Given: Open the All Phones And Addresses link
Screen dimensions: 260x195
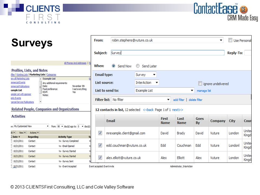Looking at the screenshot, I should [x=75, y=63].
